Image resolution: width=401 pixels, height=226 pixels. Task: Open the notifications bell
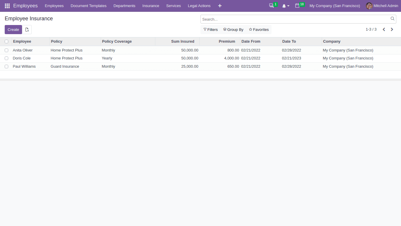(x=284, y=6)
